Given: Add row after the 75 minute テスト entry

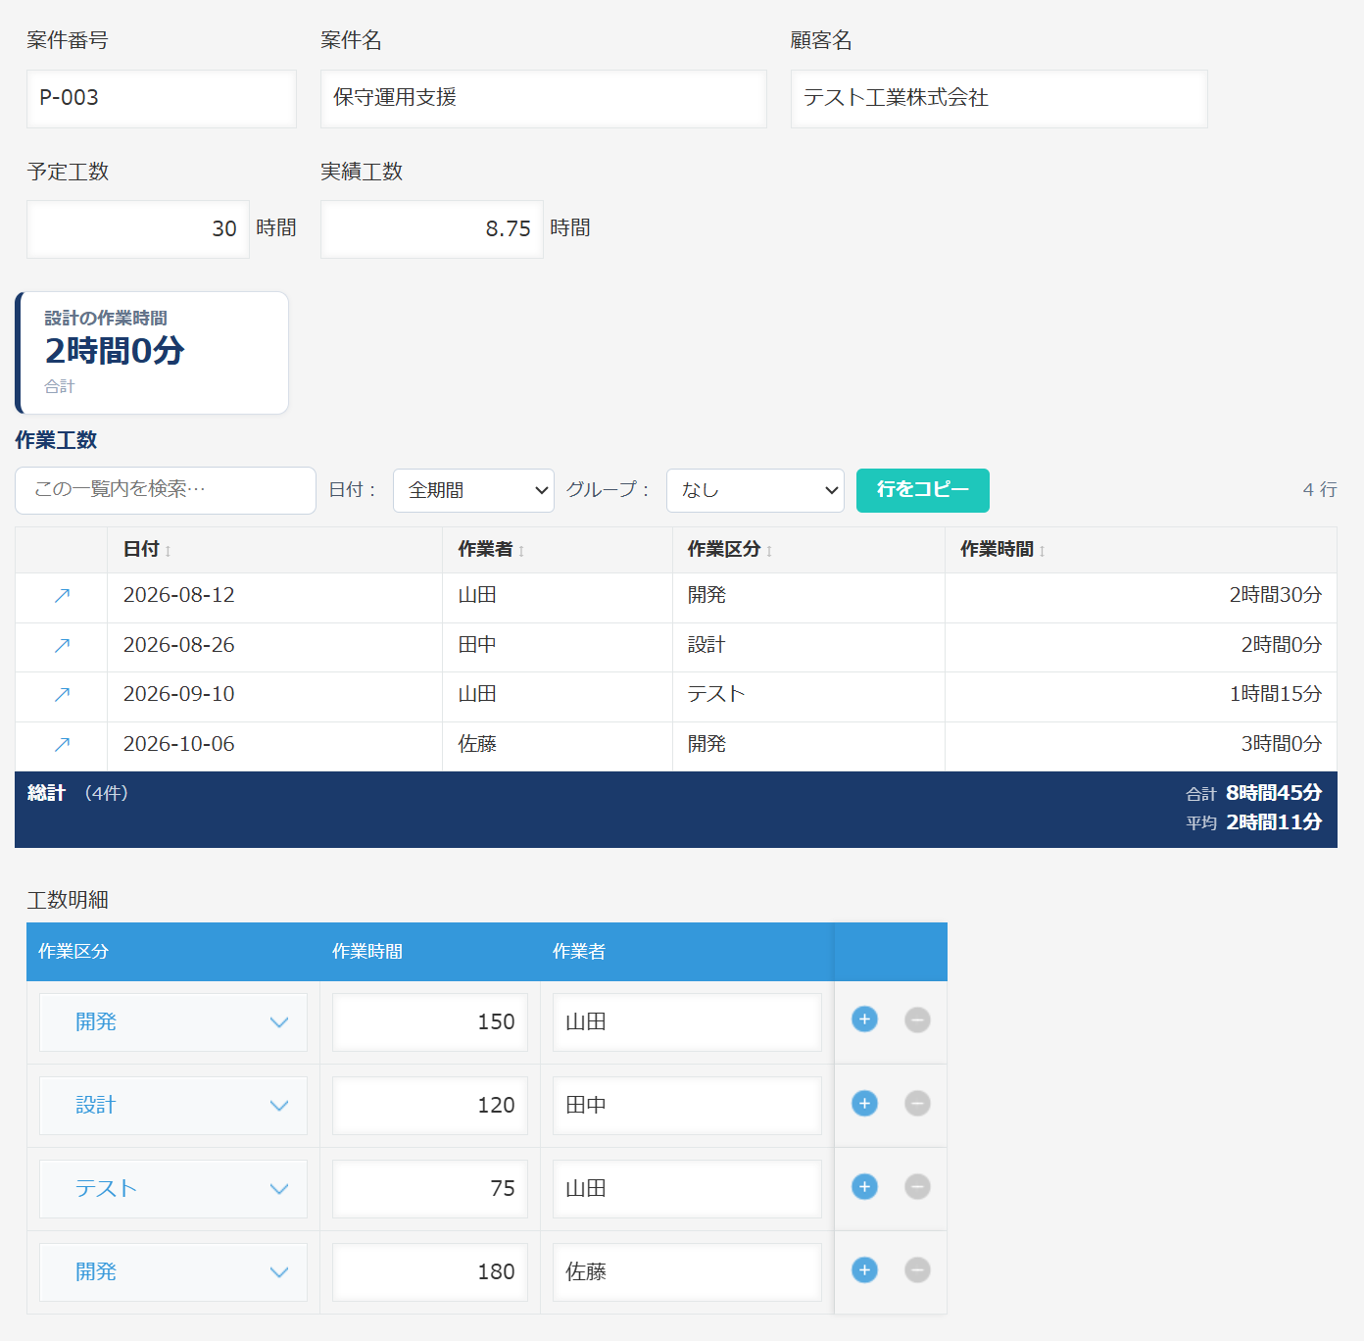Looking at the screenshot, I should (x=864, y=1187).
